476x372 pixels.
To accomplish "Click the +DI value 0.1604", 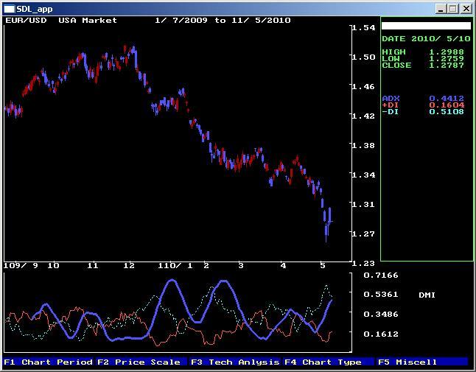I will (x=447, y=105).
